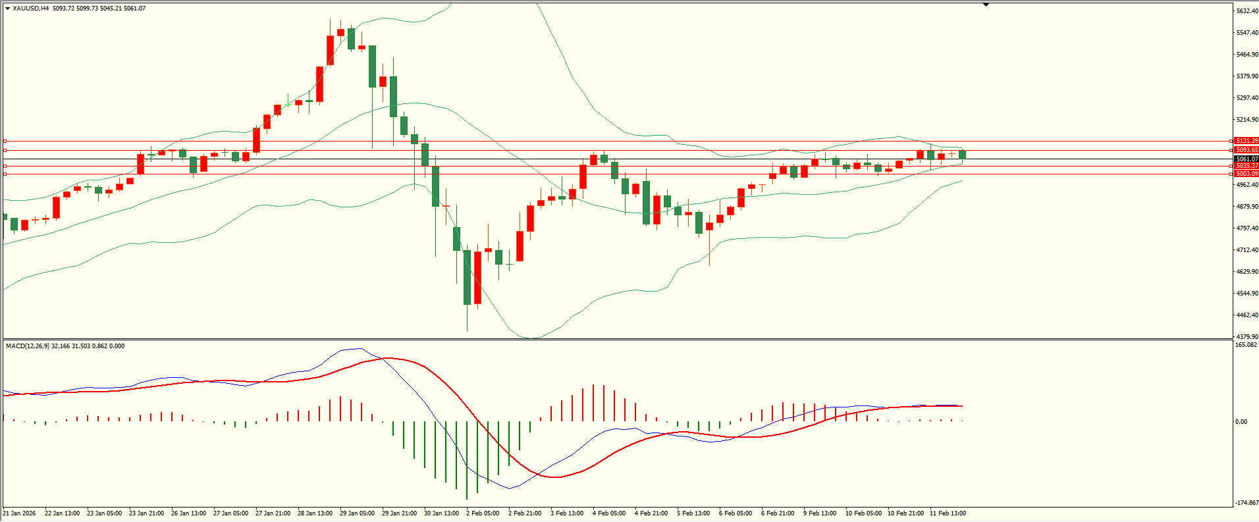Select the 5131.39 red price label
Image resolution: width=1259 pixels, height=522 pixels.
click(x=1246, y=141)
